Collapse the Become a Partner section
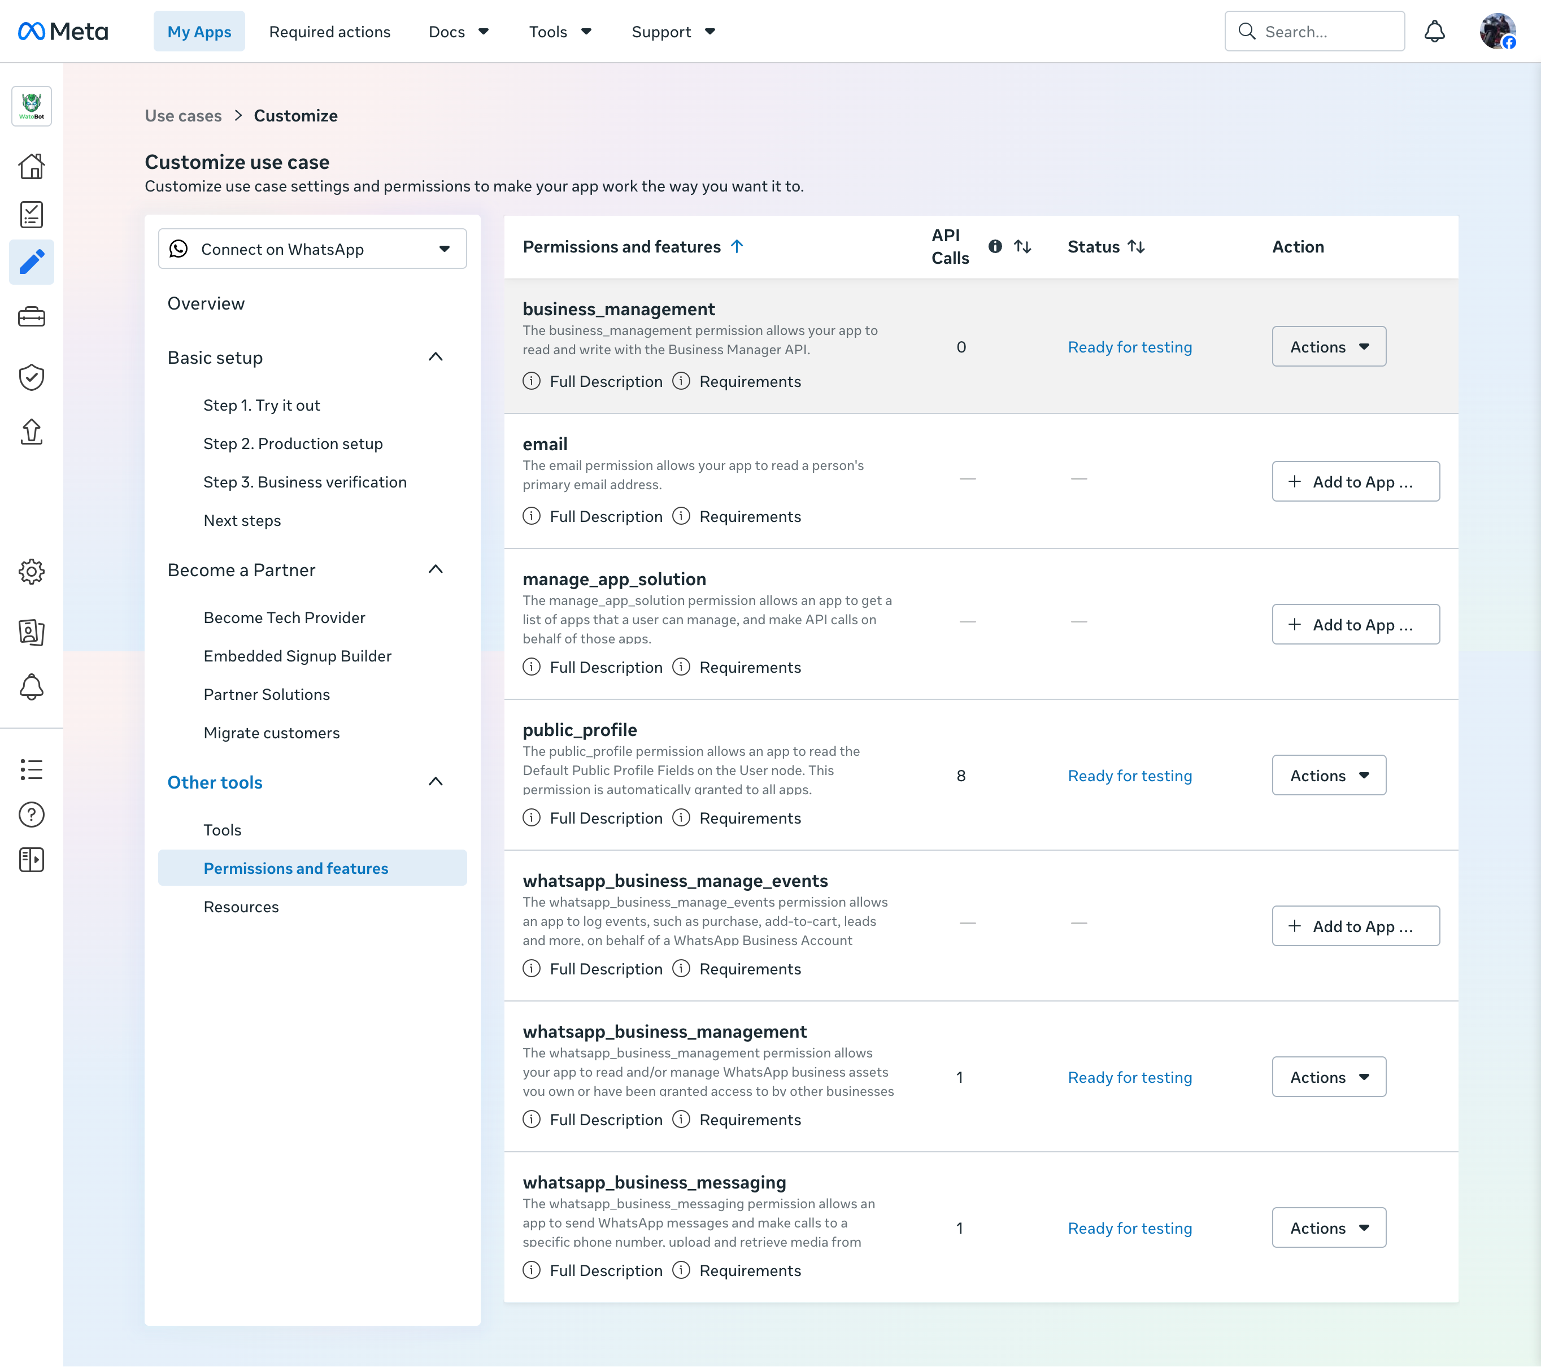Image resolution: width=1541 pixels, height=1367 pixels. tap(436, 570)
